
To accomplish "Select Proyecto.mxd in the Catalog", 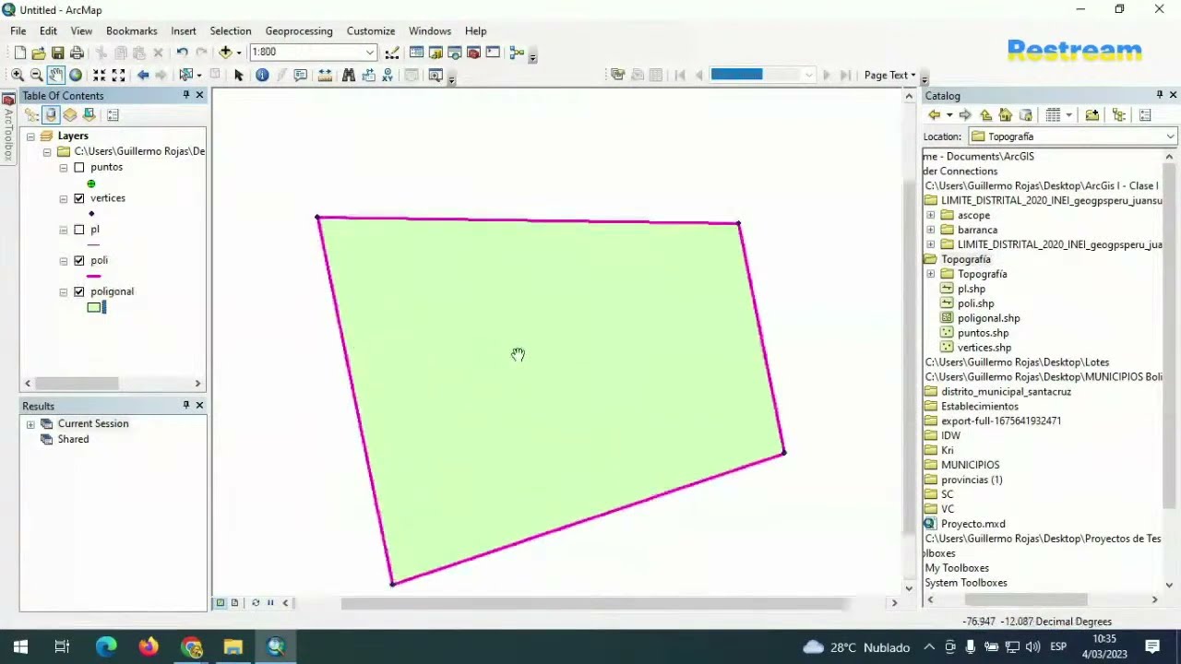I will tap(972, 524).
